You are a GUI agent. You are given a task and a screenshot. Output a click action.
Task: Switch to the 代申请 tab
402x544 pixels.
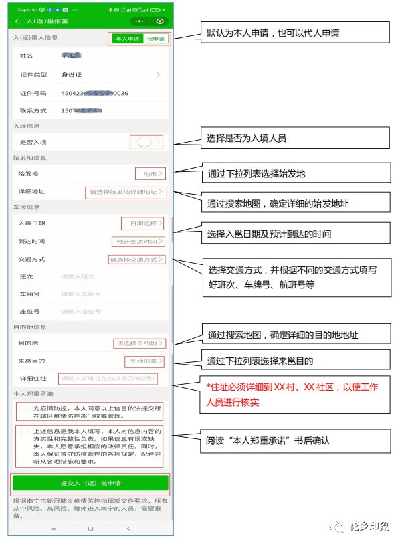(155, 39)
